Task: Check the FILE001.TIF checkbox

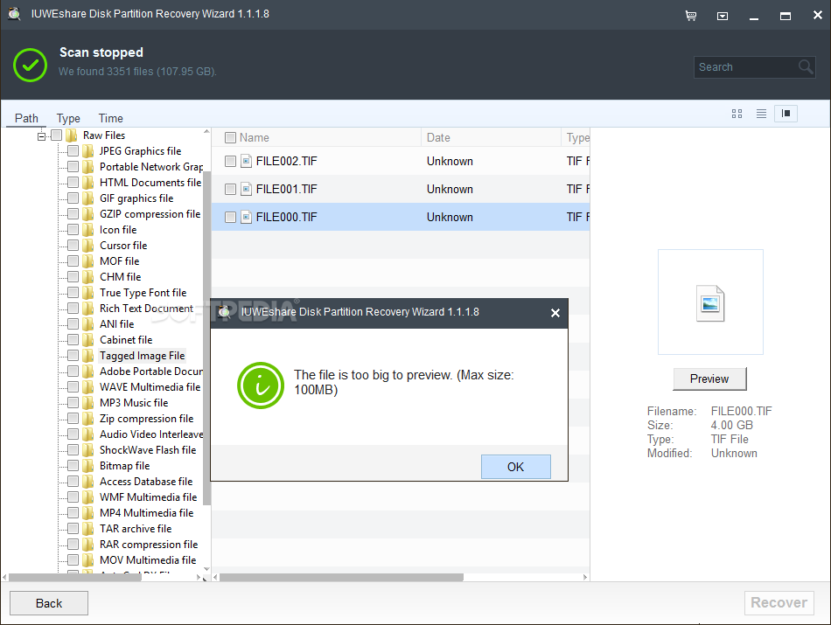Action: tap(230, 189)
